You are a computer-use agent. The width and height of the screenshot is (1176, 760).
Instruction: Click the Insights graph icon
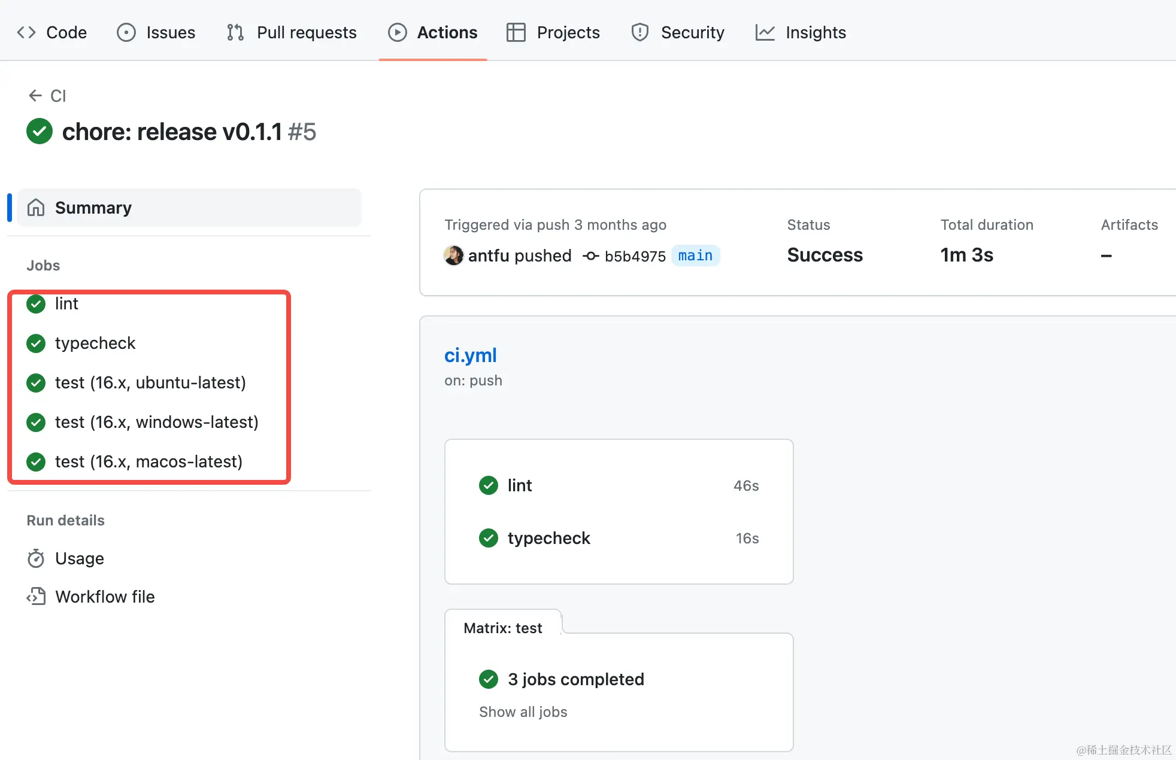click(x=765, y=32)
